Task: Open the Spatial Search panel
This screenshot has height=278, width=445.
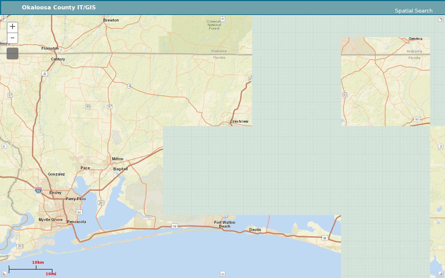Action: 414,11
